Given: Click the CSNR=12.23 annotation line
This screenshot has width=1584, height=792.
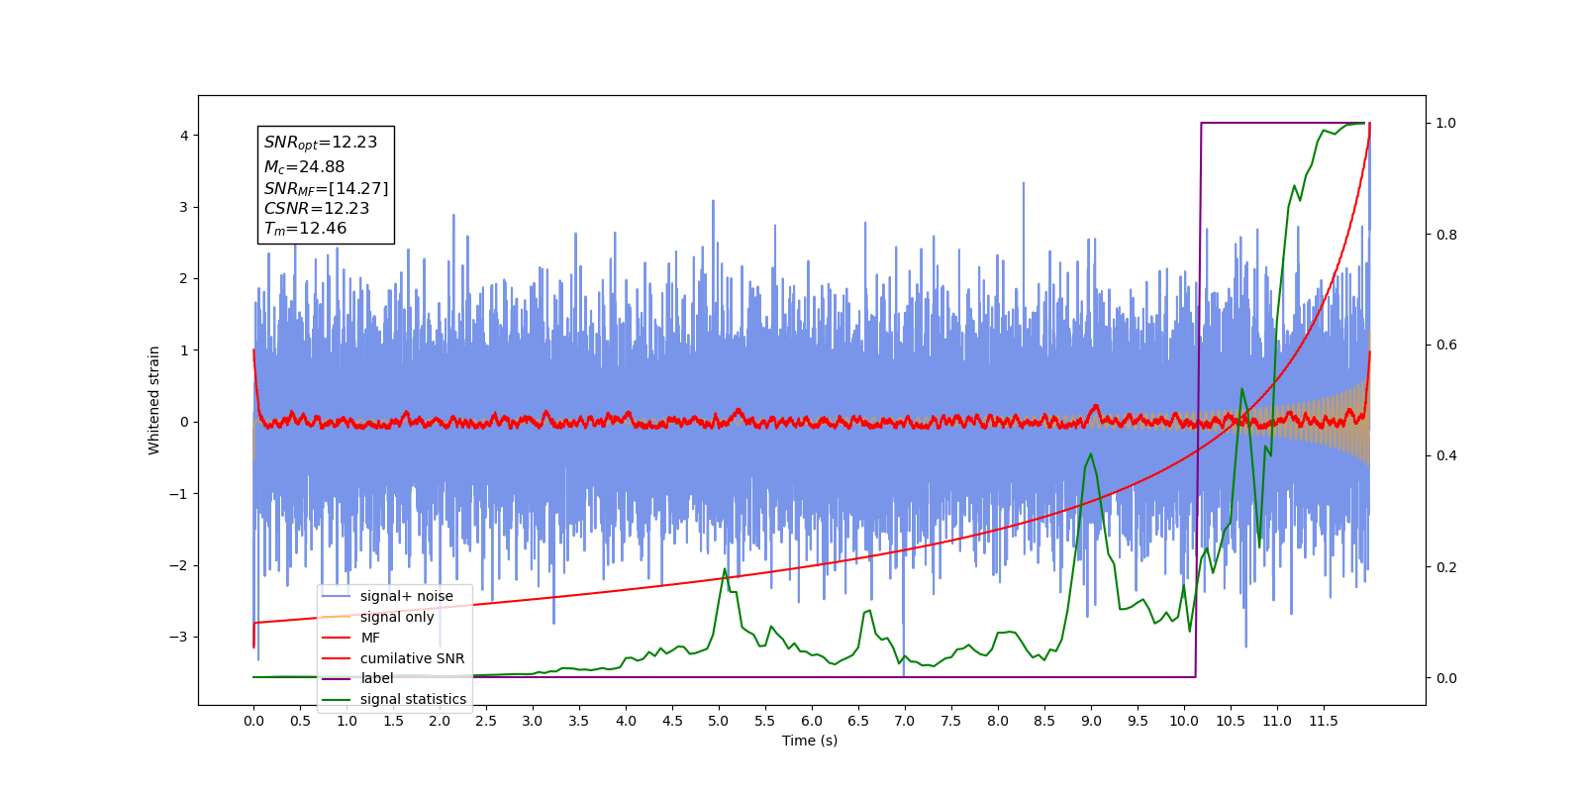Looking at the screenshot, I should 317,209.
